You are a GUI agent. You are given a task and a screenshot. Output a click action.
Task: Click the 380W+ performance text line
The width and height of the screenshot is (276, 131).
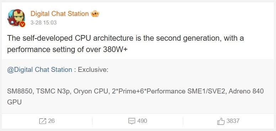(x=67, y=50)
